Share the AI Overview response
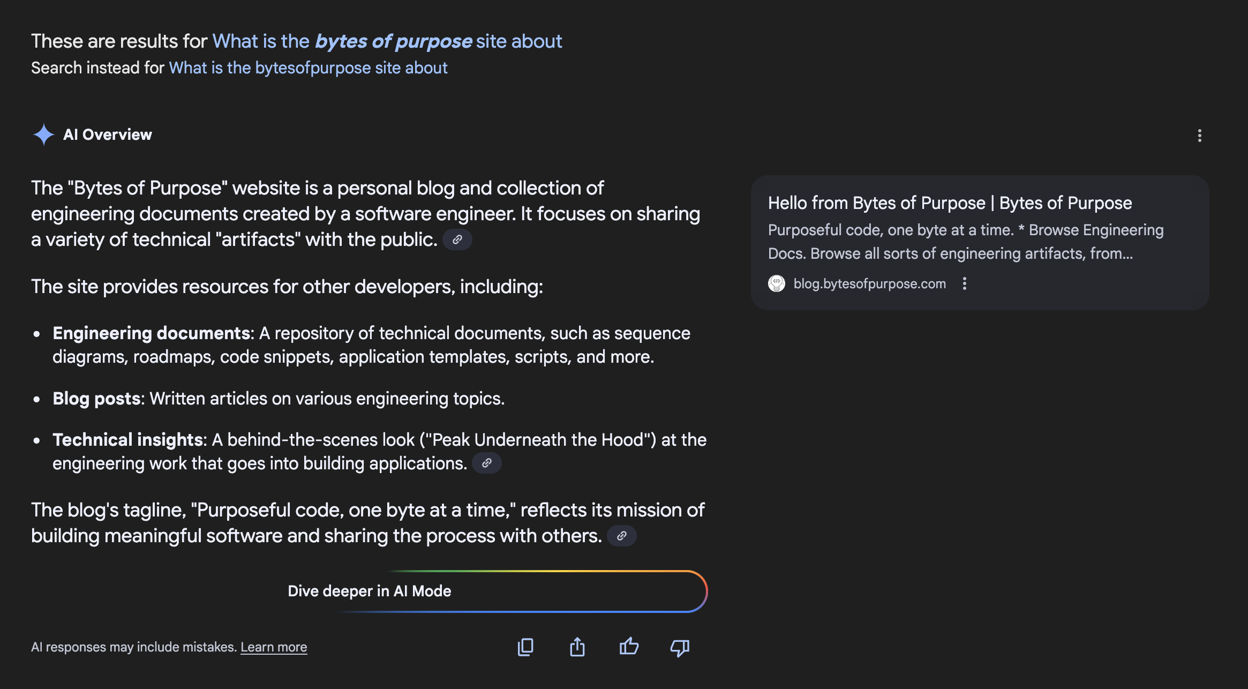The height and width of the screenshot is (689, 1248). [577, 647]
